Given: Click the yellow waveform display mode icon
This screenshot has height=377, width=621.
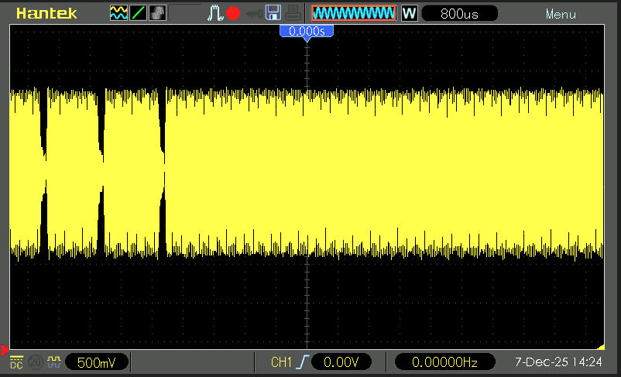Looking at the screenshot, I should point(118,13).
